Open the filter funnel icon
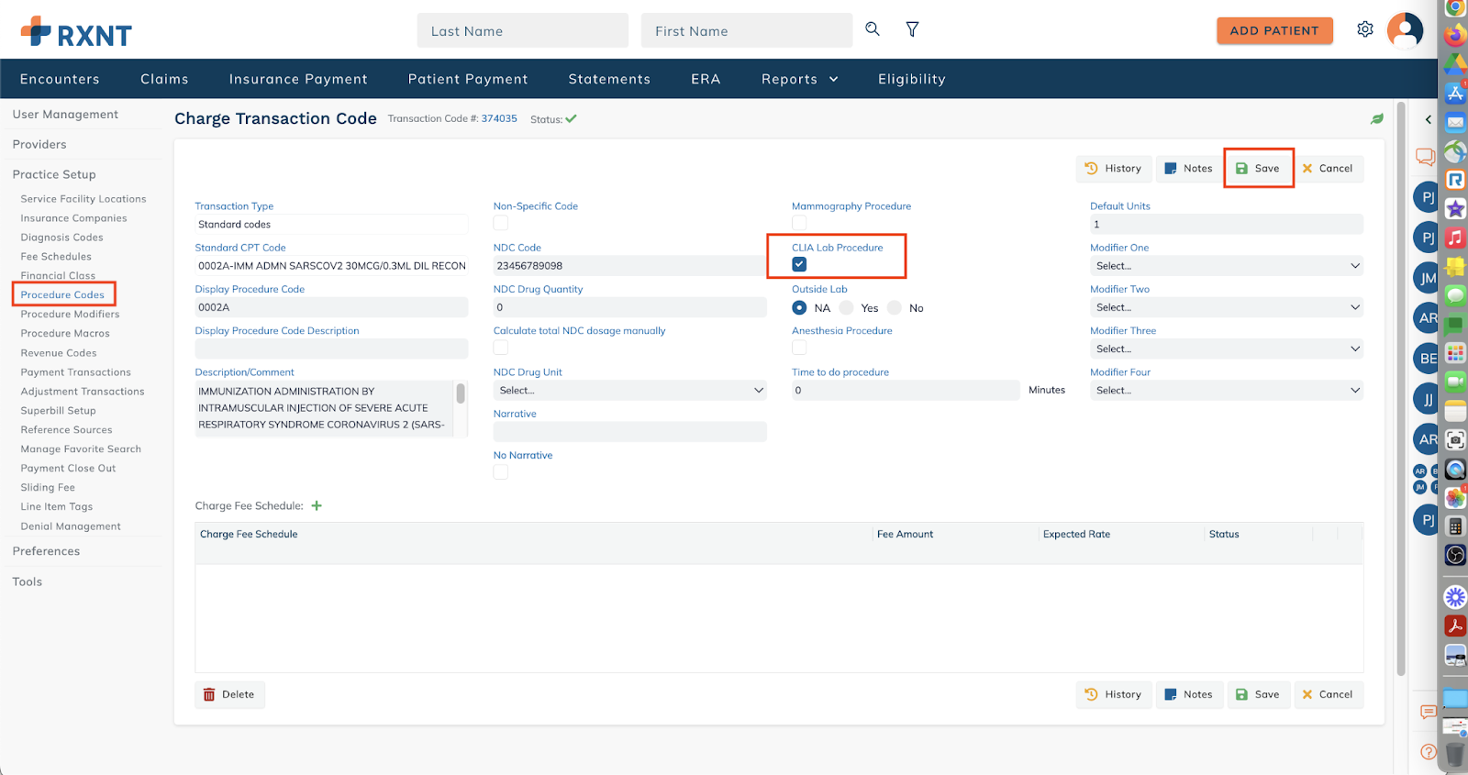 912,29
